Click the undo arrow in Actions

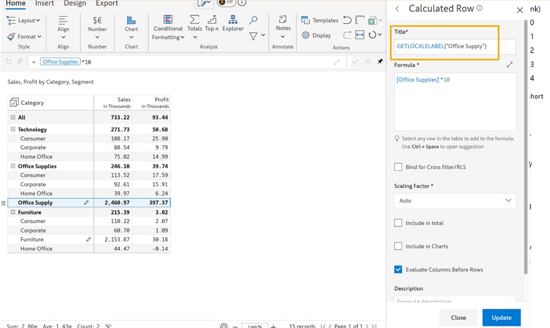click(x=347, y=20)
